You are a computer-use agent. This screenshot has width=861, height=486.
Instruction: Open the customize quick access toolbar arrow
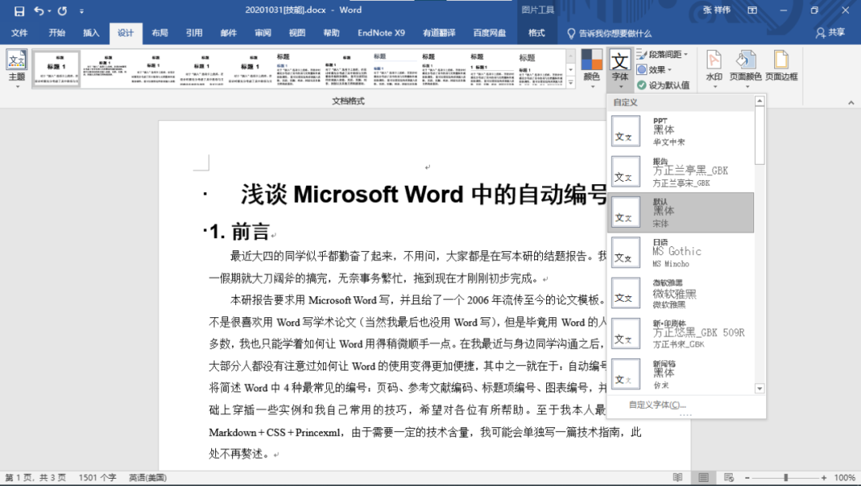click(81, 11)
